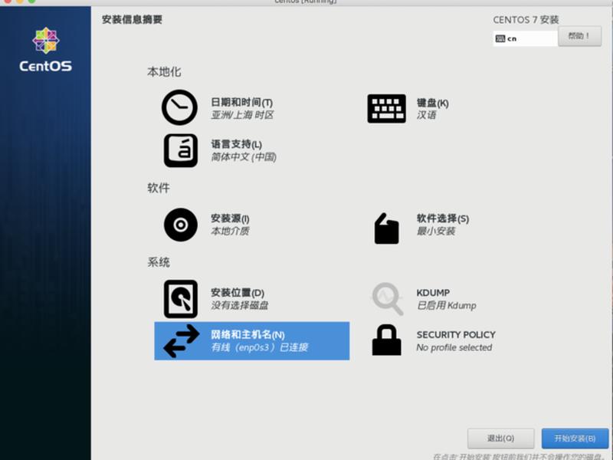Open language support á icon
613x460 pixels.
(x=180, y=150)
